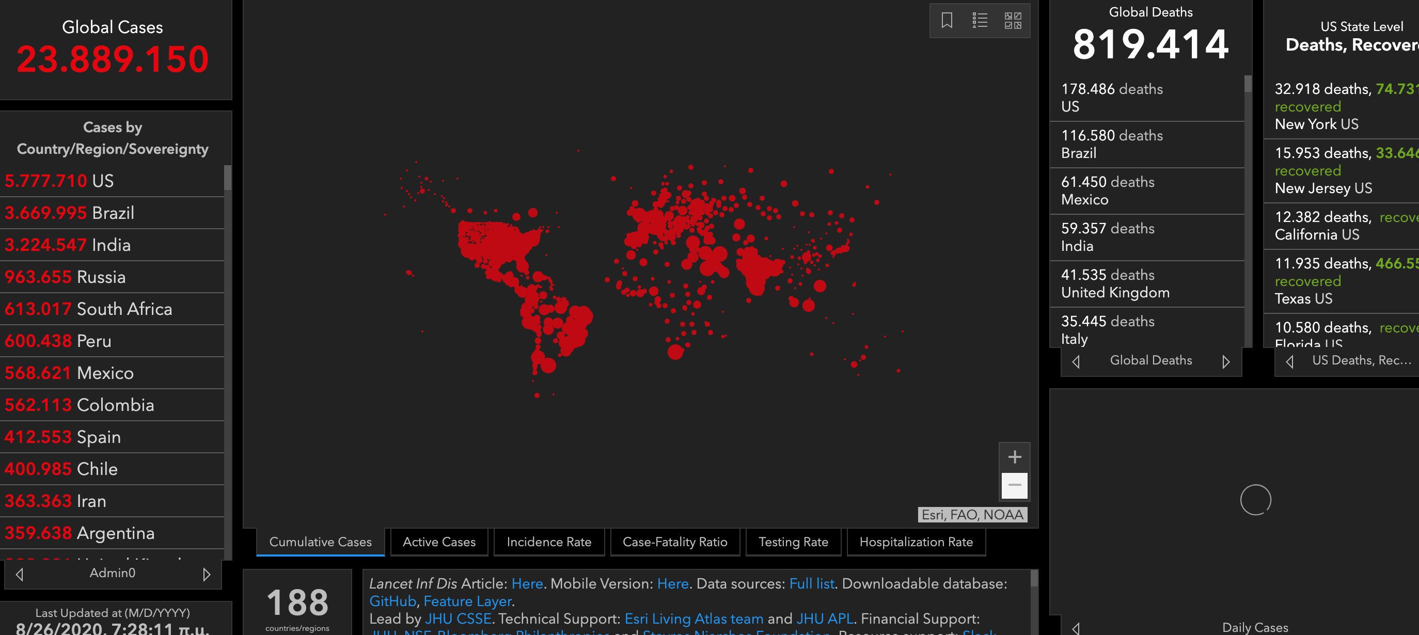Open the GitHub database link
Image resolution: width=1419 pixels, height=635 pixels.
[392, 601]
